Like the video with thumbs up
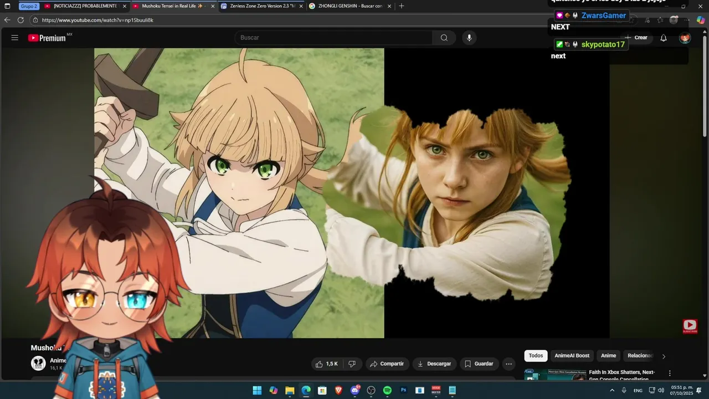The image size is (709, 399). click(x=326, y=364)
